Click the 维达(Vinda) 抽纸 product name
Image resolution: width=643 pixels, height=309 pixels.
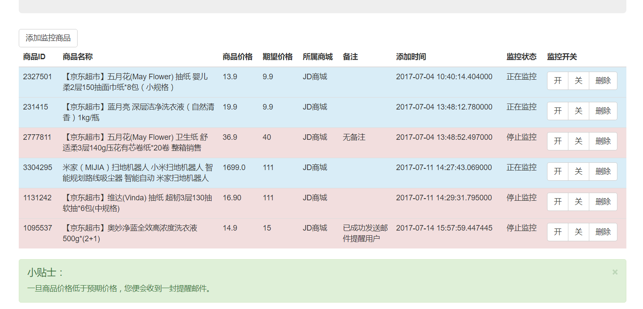click(x=137, y=203)
